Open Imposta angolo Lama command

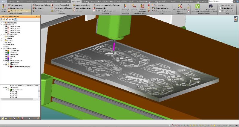[x=82, y=5]
